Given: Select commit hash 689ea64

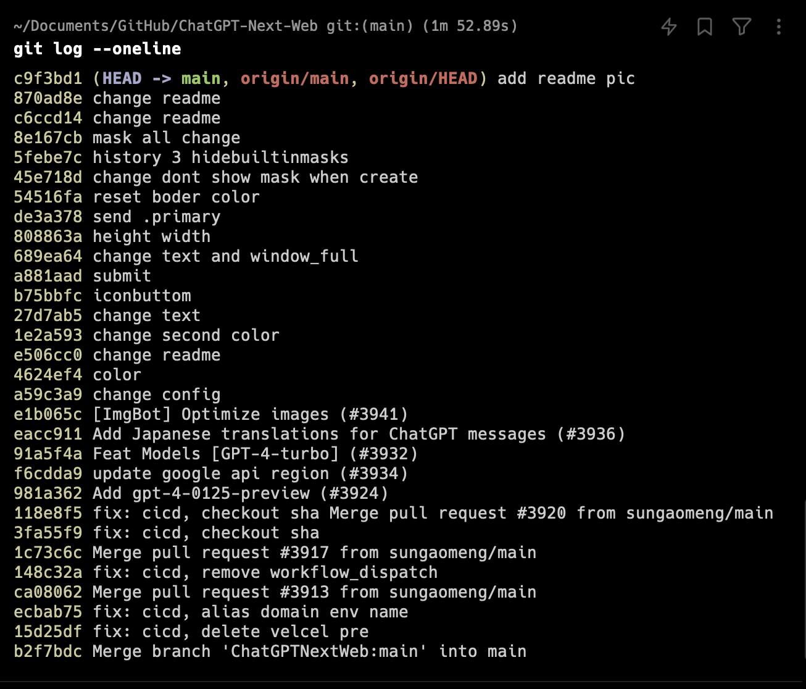Looking at the screenshot, I should click(x=48, y=256).
